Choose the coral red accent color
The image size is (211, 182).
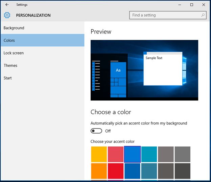click(116, 154)
